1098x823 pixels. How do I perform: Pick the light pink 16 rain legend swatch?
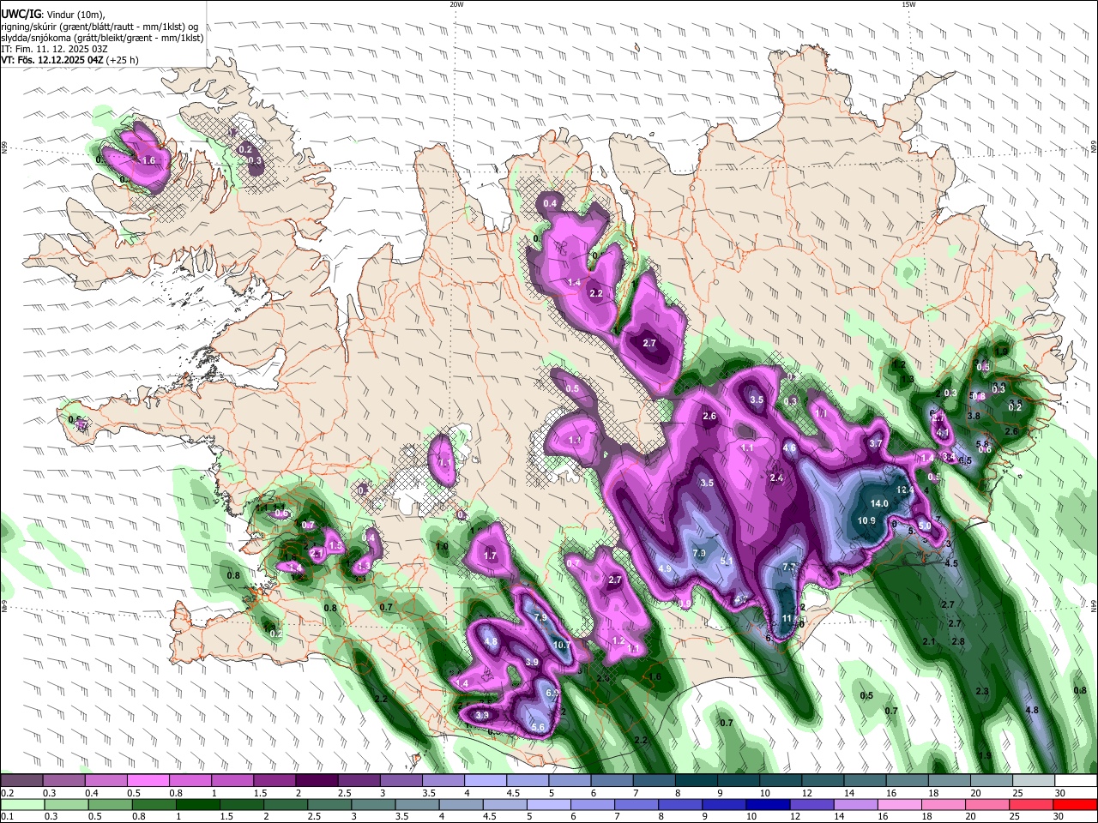click(899, 804)
